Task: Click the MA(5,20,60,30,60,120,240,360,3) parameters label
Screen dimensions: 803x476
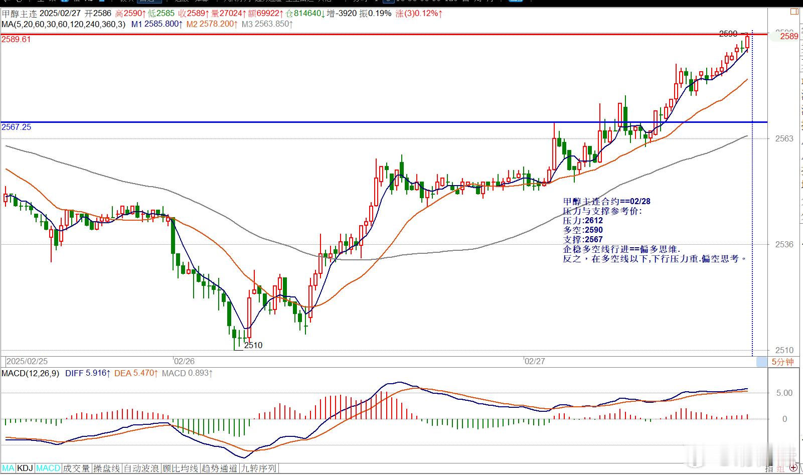Action: coord(64,24)
